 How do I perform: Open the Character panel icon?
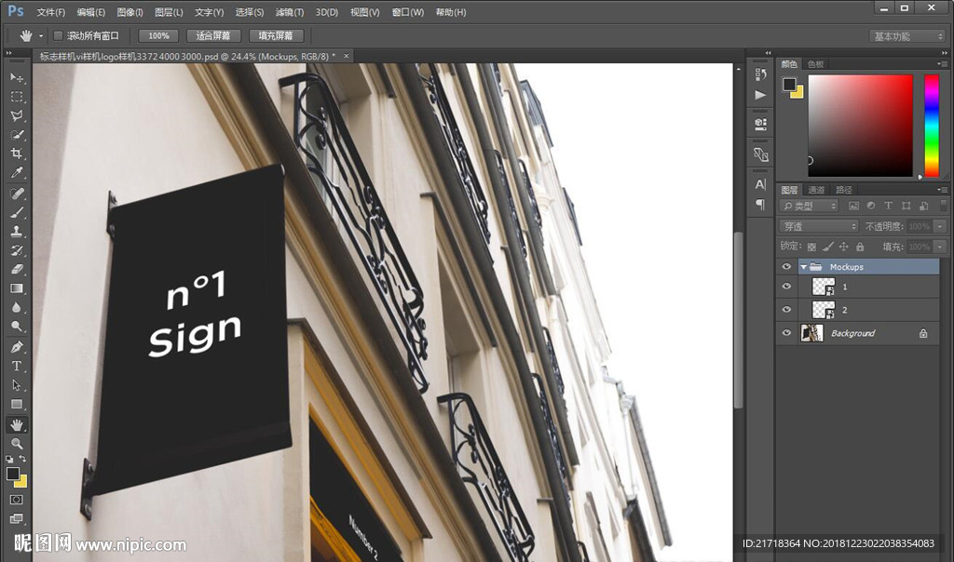(761, 184)
